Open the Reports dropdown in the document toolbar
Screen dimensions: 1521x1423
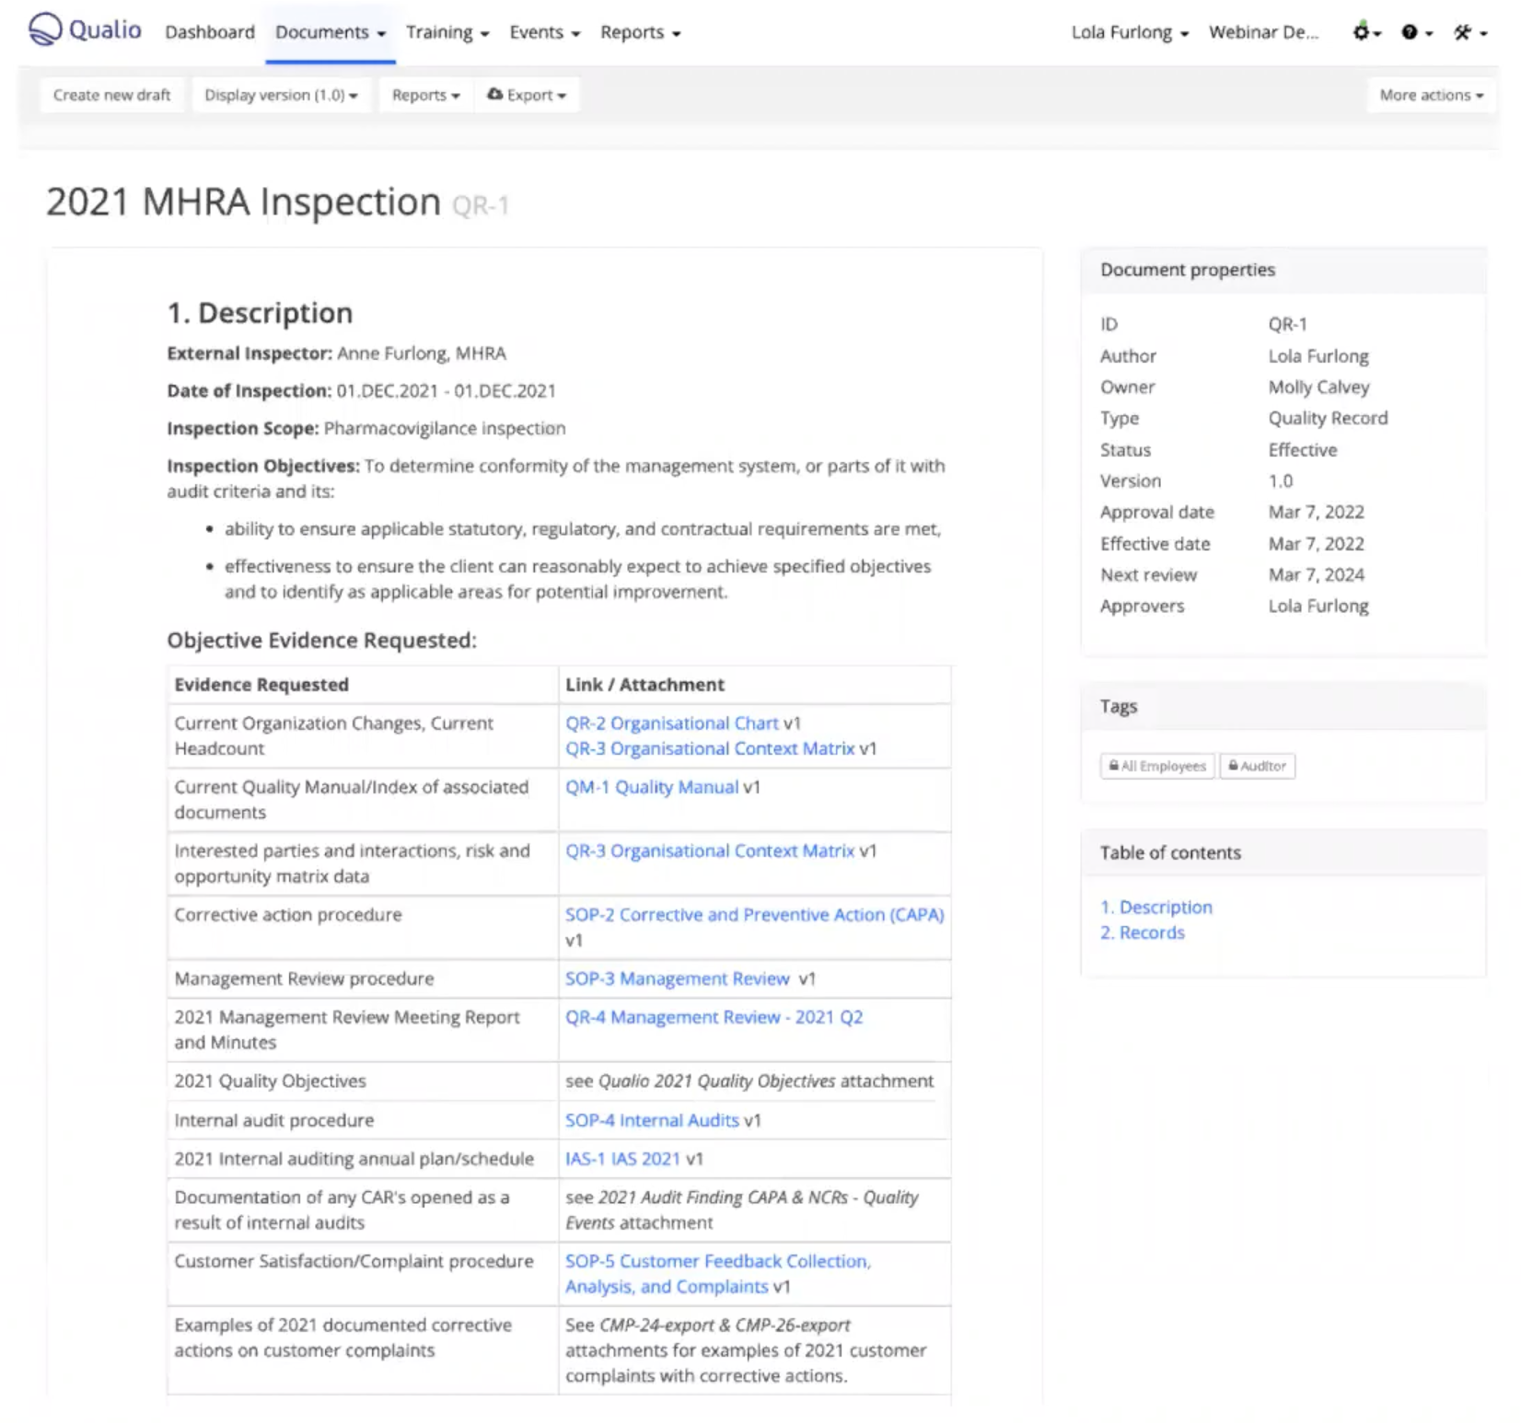(x=424, y=94)
